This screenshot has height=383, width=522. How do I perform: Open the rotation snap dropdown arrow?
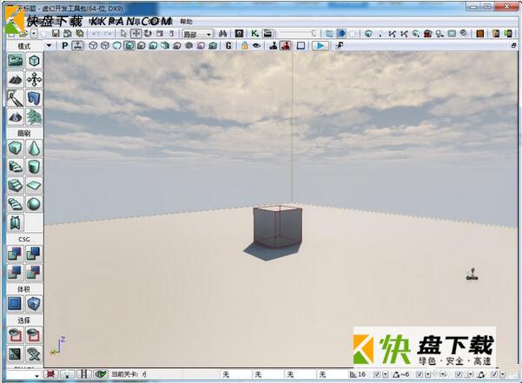click(428, 374)
